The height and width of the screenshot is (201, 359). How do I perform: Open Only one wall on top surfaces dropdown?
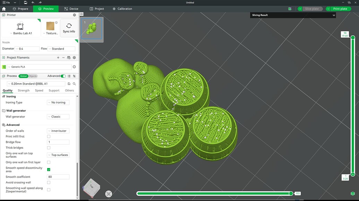(58, 155)
